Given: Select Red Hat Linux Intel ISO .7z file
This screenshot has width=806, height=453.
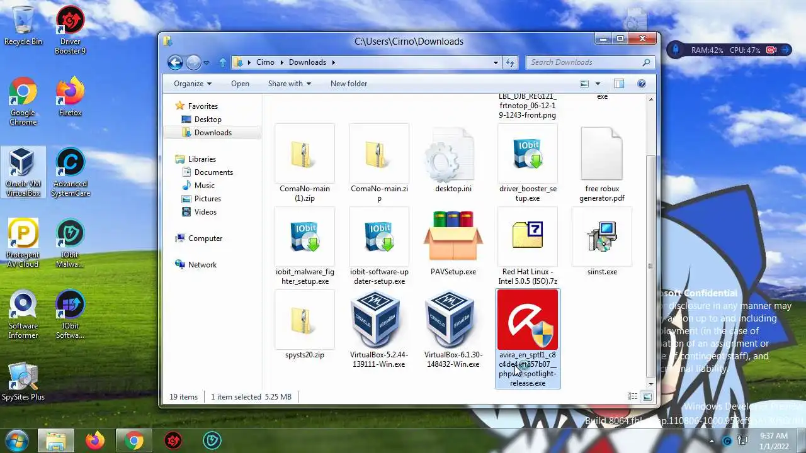Looking at the screenshot, I should tap(528, 247).
